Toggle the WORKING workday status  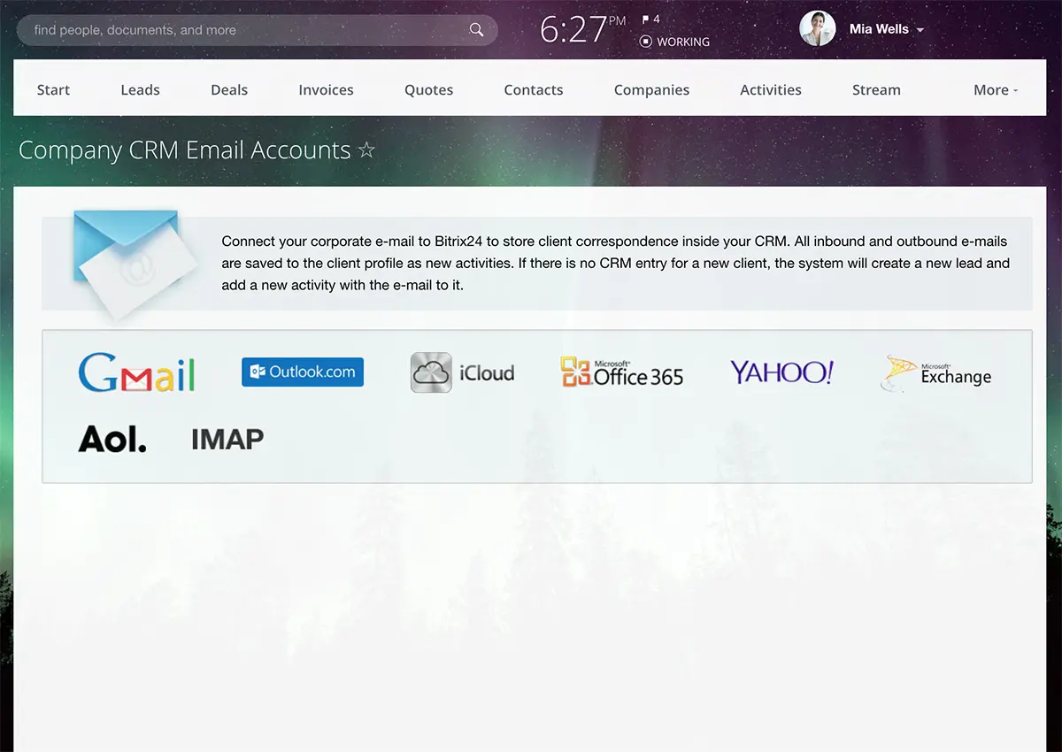coord(674,42)
